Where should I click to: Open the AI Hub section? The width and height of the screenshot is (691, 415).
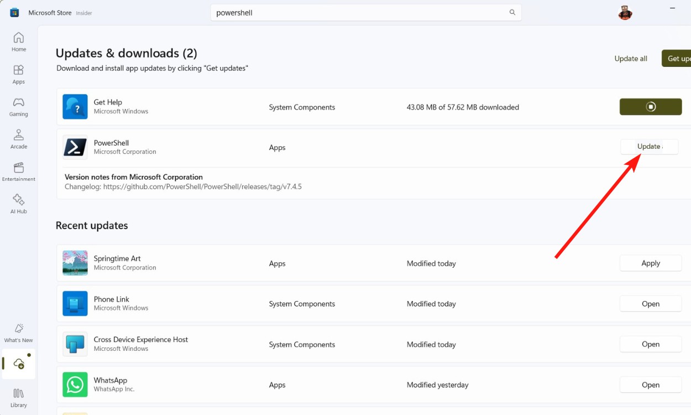pyautogui.click(x=18, y=203)
